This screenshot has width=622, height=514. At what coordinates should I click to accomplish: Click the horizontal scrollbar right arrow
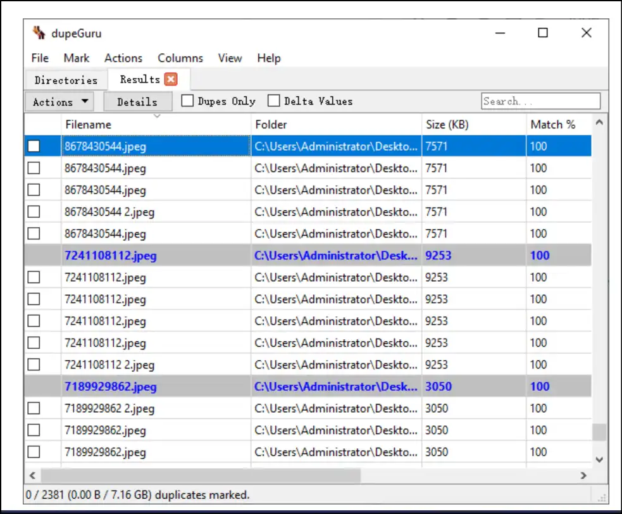click(x=583, y=475)
